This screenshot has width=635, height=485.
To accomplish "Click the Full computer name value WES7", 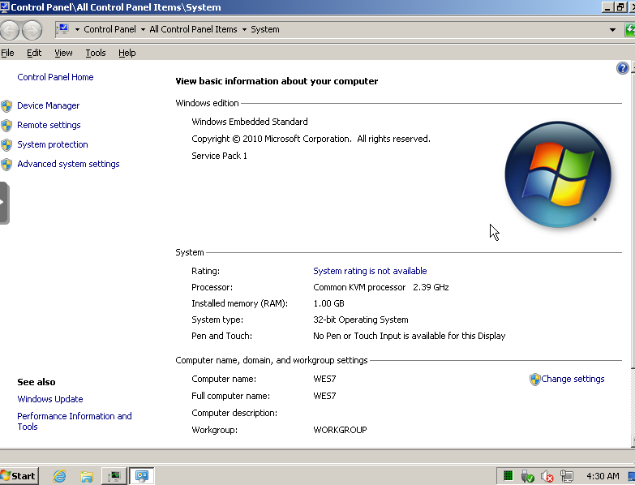I will (x=324, y=396).
